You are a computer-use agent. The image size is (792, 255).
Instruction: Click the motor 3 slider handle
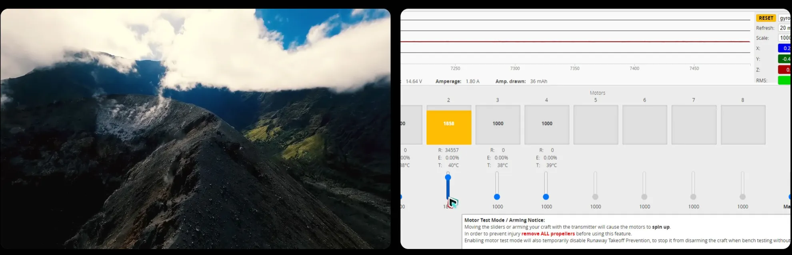[497, 197]
